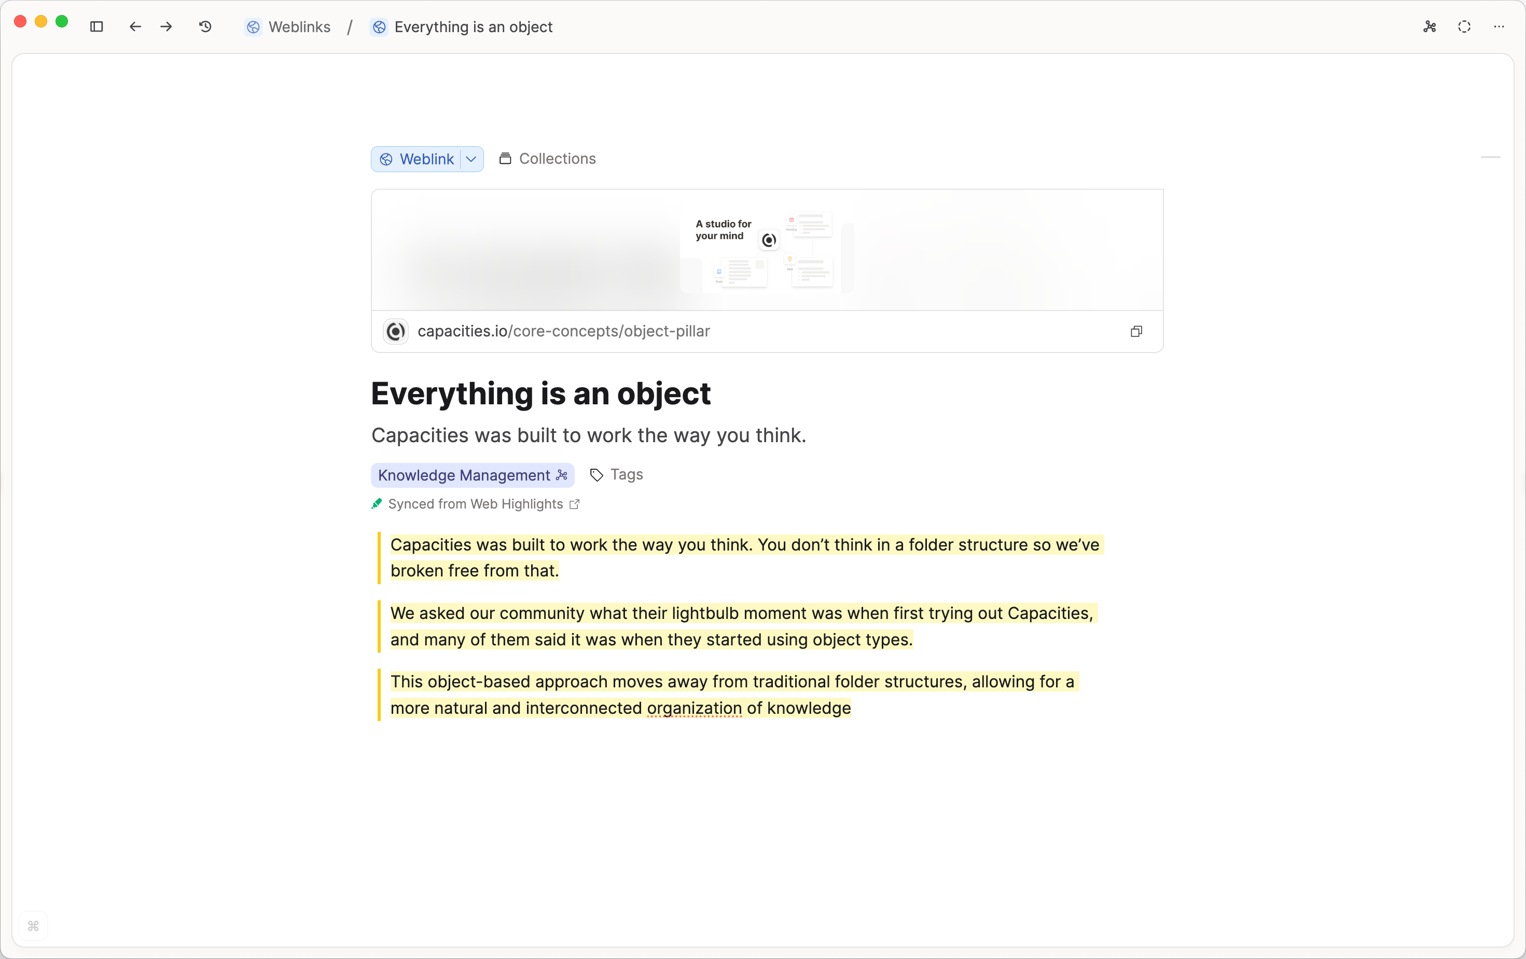Collapse the content section via the dash control
This screenshot has width=1526, height=959.
point(1490,158)
